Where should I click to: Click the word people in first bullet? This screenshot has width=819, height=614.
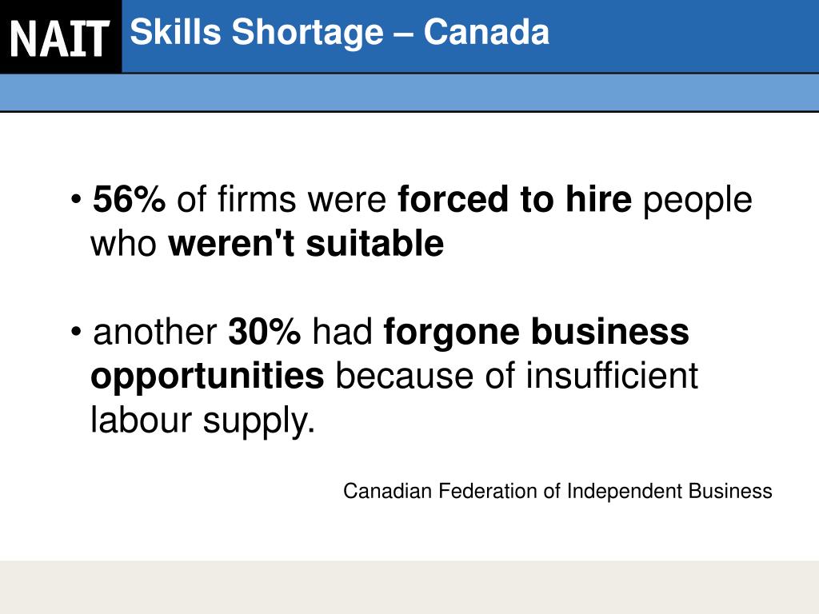point(697,201)
